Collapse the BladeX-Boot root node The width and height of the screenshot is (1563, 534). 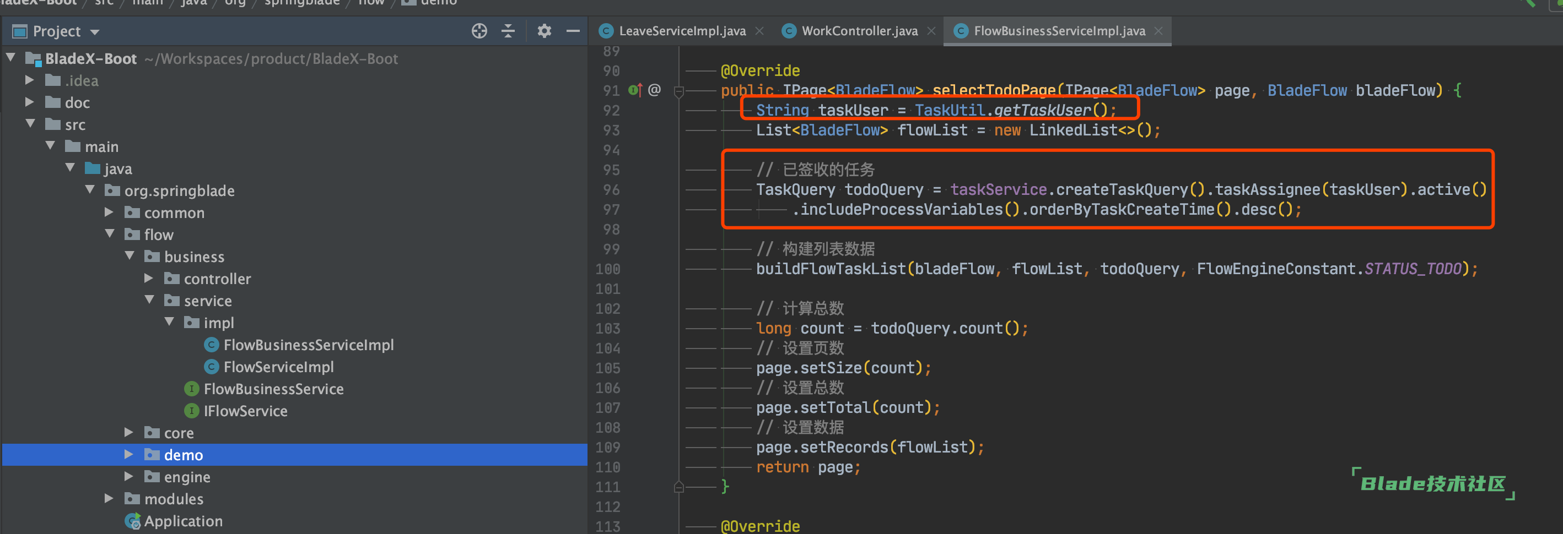click(11, 58)
